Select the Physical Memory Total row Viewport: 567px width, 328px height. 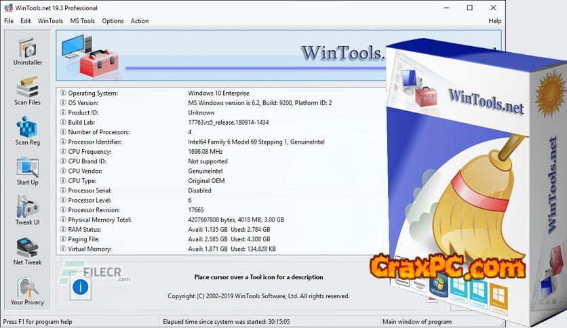[100, 220]
